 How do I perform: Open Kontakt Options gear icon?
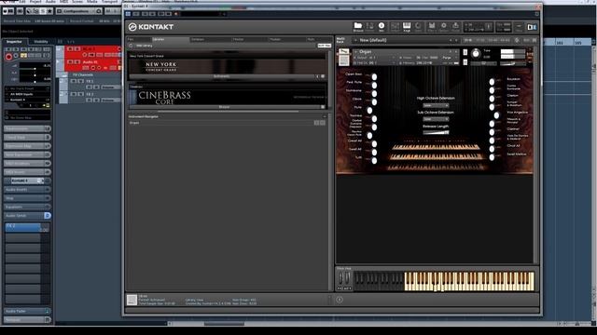(444, 27)
